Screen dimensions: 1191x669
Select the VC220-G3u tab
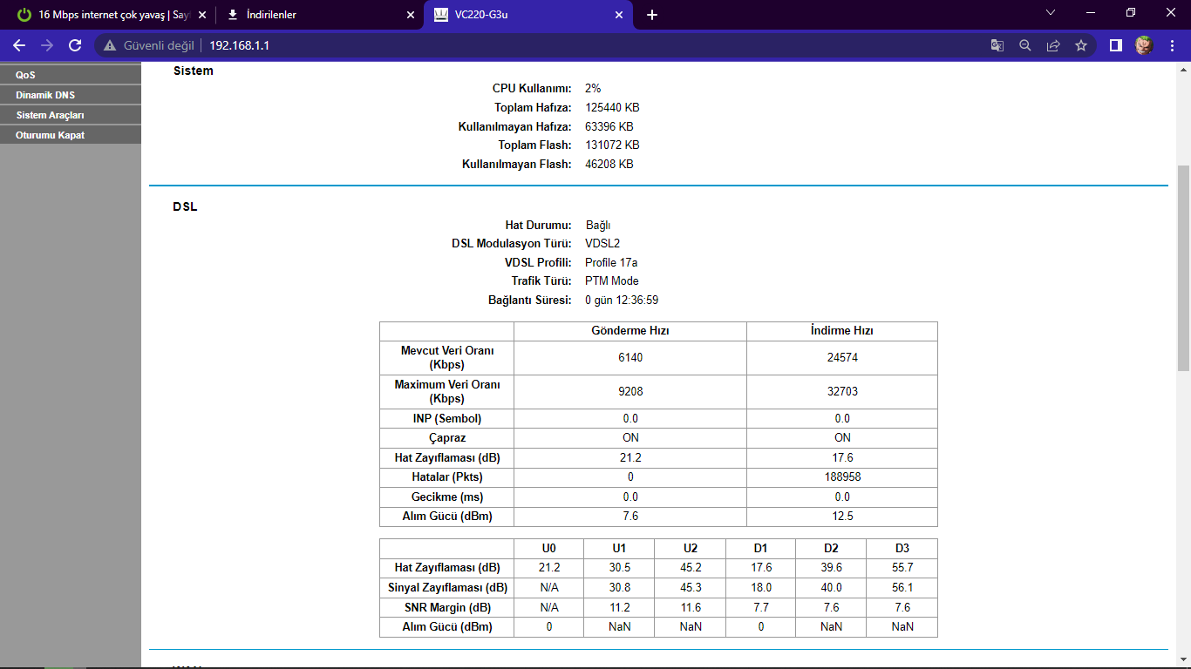(527, 15)
